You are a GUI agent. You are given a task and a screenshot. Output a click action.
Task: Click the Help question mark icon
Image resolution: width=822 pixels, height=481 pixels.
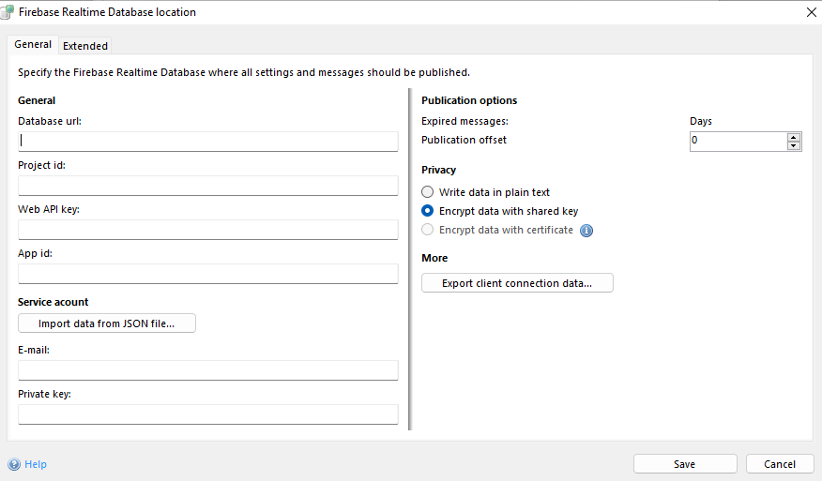click(x=14, y=464)
